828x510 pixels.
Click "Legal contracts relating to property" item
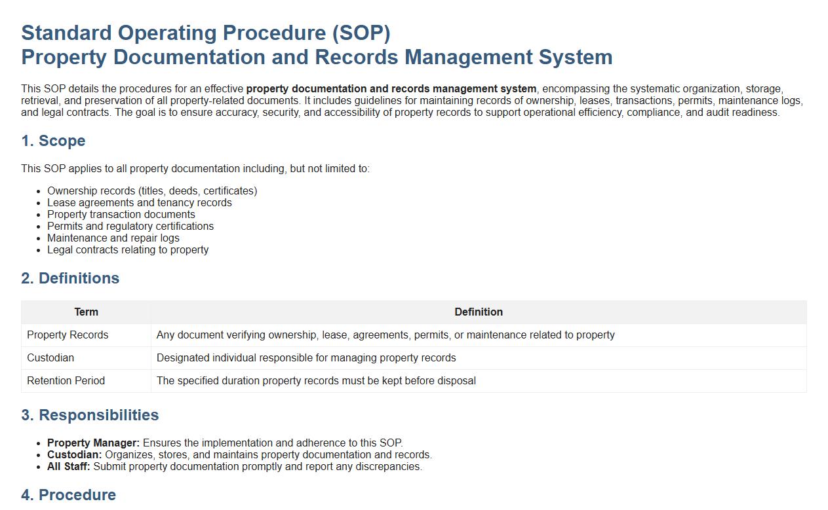[128, 250]
